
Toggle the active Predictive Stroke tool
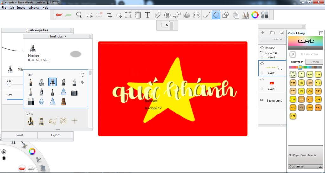pos(216,15)
